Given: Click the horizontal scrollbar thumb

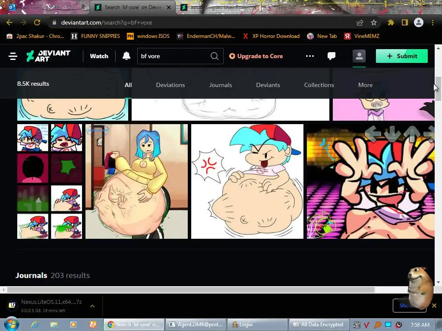Looking at the screenshot, I should [x=191, y=290].
